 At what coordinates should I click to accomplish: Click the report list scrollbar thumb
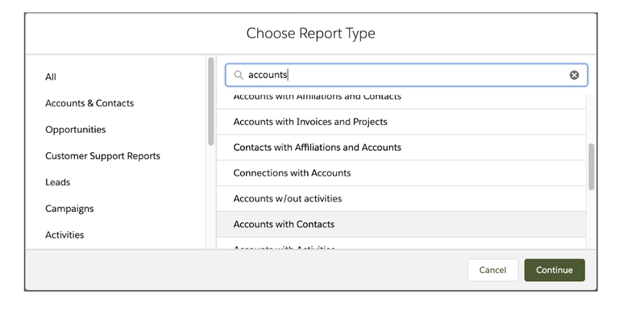point(591,167)
